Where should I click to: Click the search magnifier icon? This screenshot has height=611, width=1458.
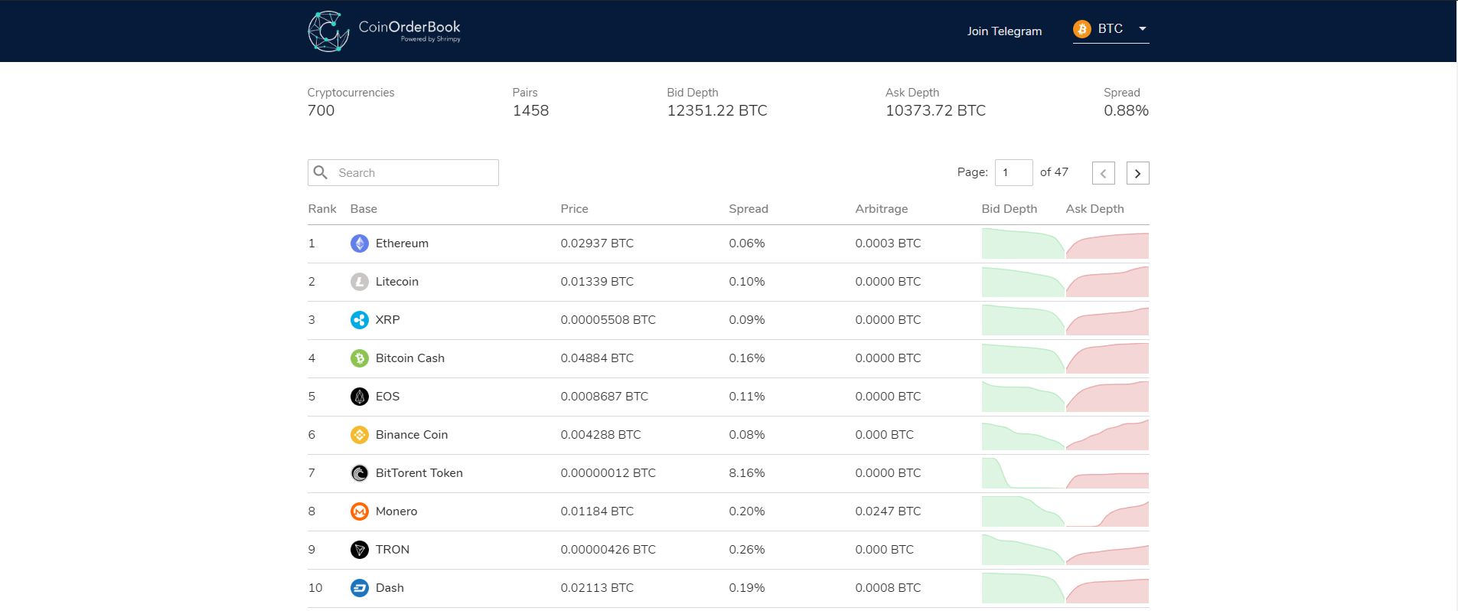tap(321, 172)
